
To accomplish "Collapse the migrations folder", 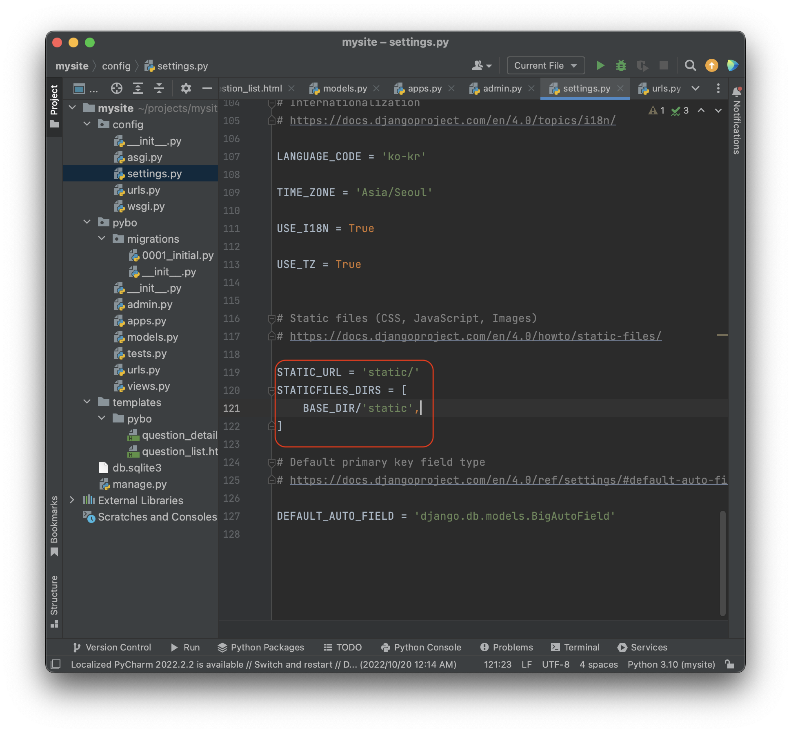I will (102, 239).
